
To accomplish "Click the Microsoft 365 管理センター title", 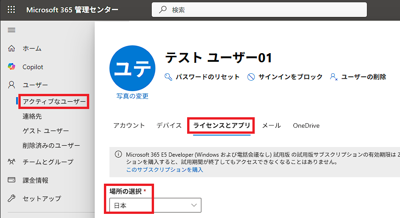I will pos(72,10).
